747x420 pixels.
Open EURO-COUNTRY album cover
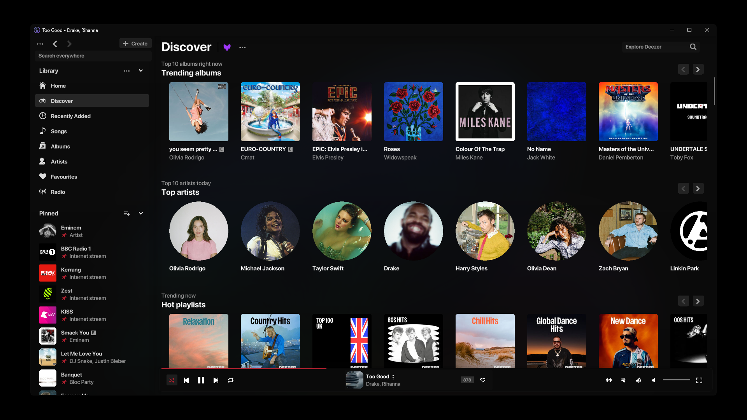coord(270,112)
